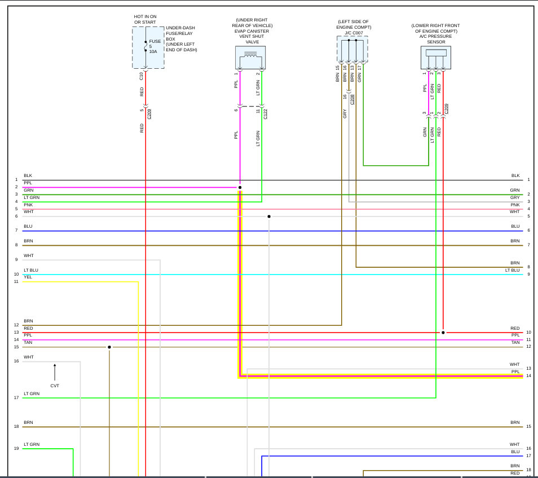The height and width of the screenshot is (478, 538).
Task: Select the left 'LT BLU' wire label on row 10
Action: pos(31,270)
